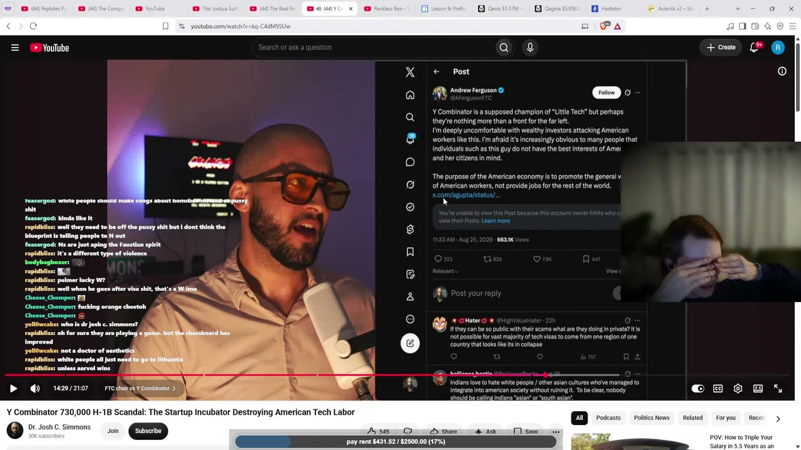
Task: Open the account avatar menu
Action: pos(778,47)
